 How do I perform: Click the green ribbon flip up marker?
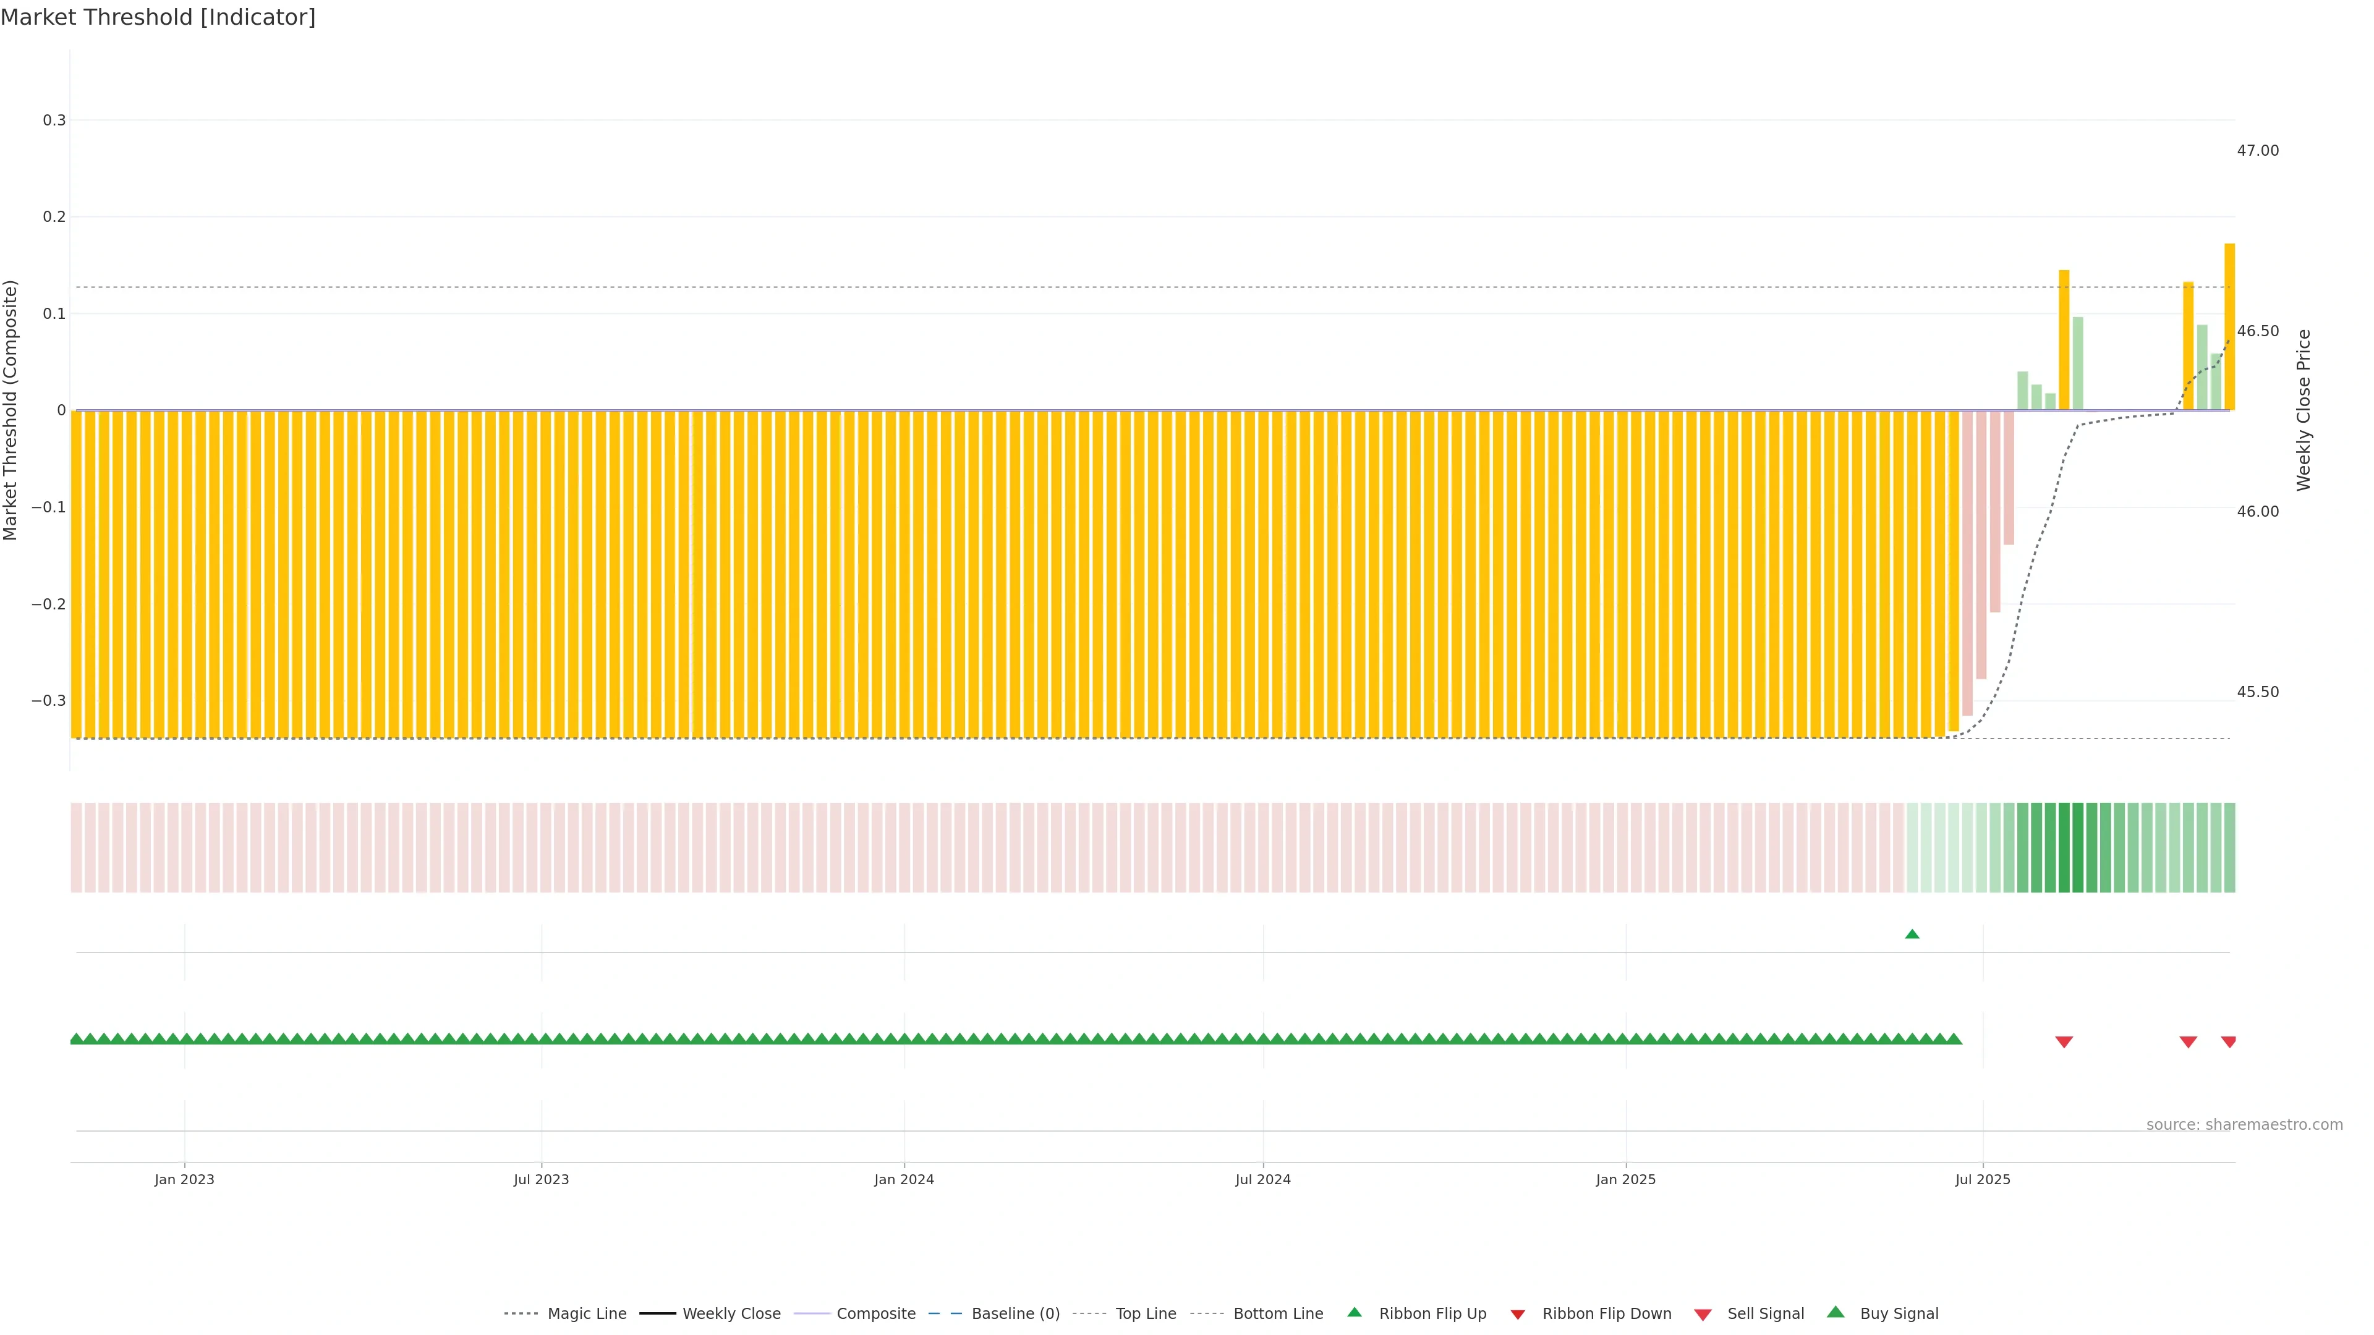point(1912,934)
